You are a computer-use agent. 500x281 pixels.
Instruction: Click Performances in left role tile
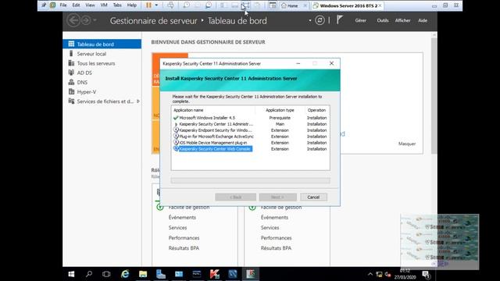[x=184, y=238]
